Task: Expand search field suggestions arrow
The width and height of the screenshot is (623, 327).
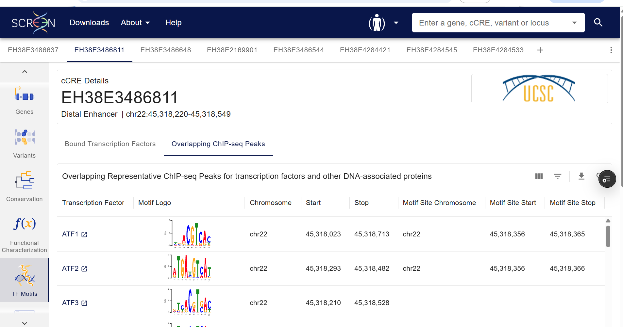Action: click(x=574, y=23)
